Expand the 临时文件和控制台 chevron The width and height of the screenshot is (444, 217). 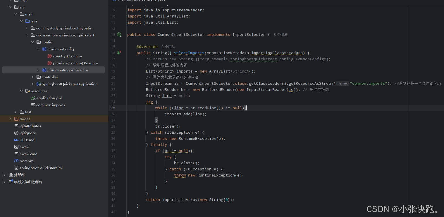click(4, 182)
